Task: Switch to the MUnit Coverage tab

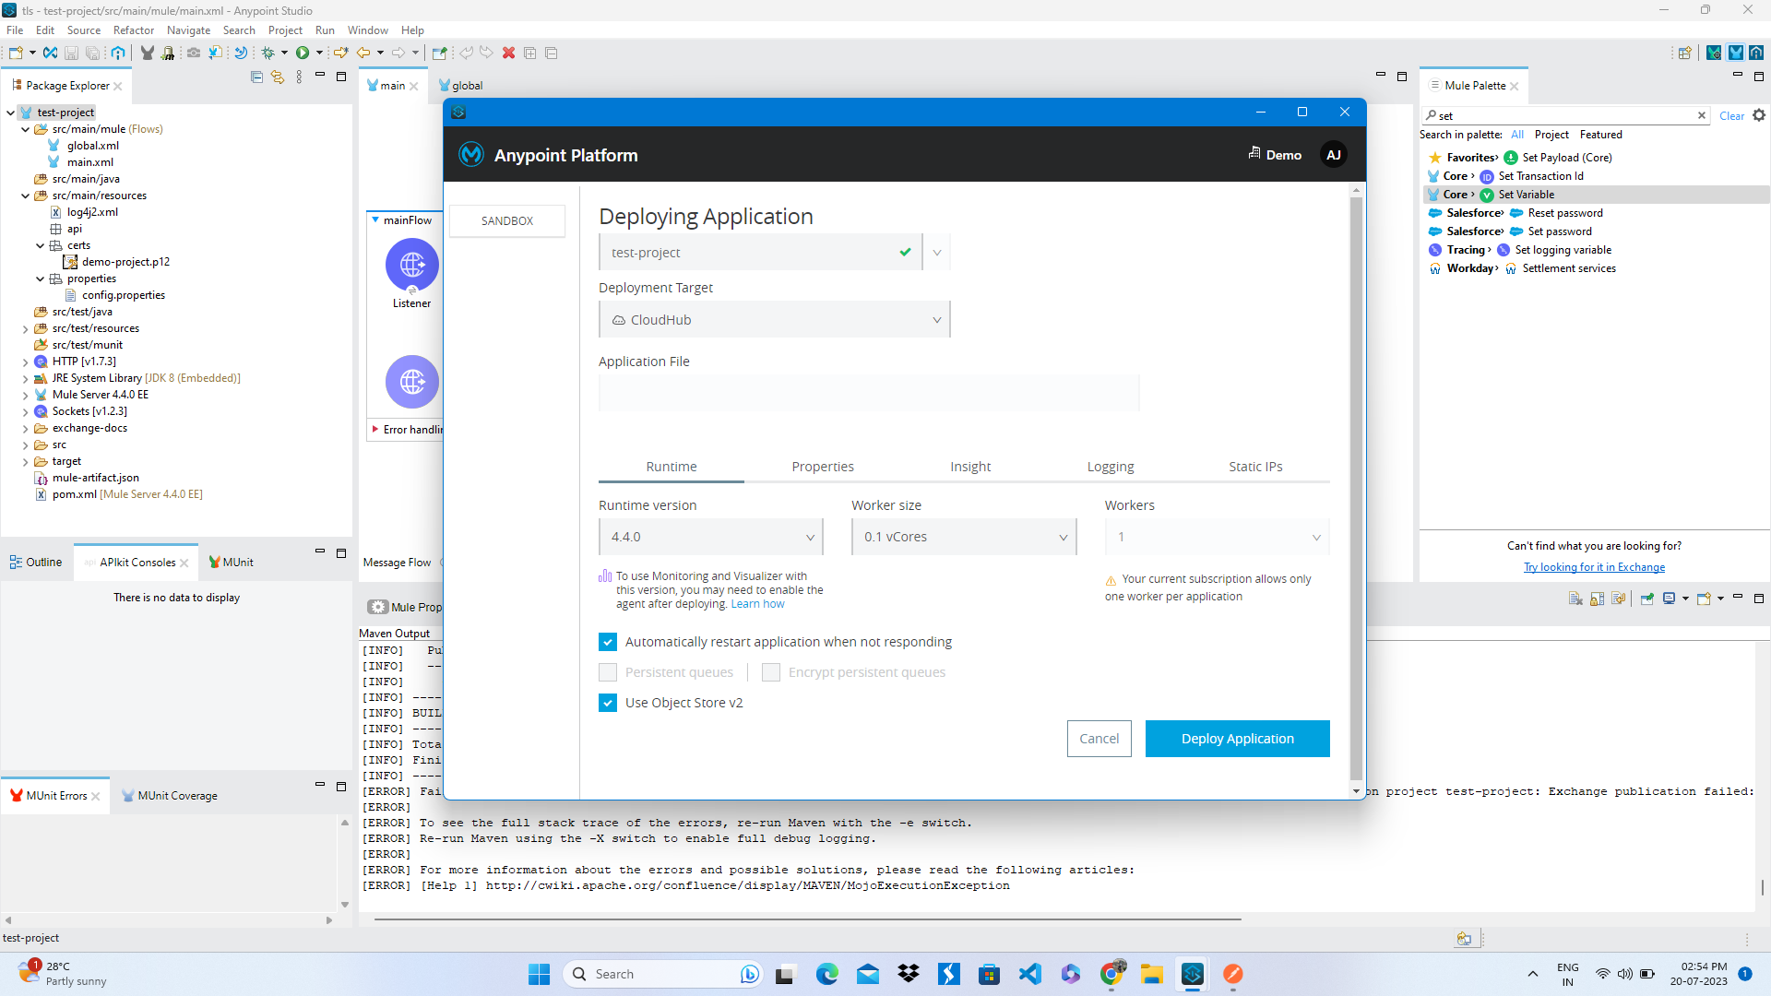Action: coord(170,796)
